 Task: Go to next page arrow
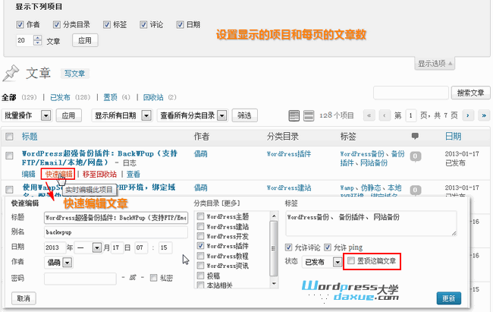[x=468, y=115]
